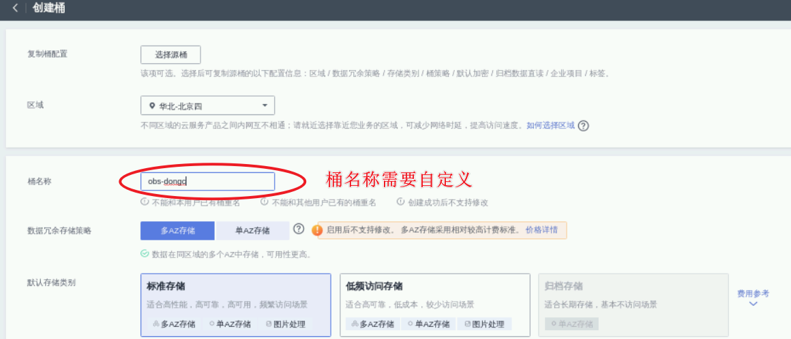The image size is (791, 339).
Task: Click the 数据在同区域的多个AZ中存储 hint text
Action: click(232, 255)
